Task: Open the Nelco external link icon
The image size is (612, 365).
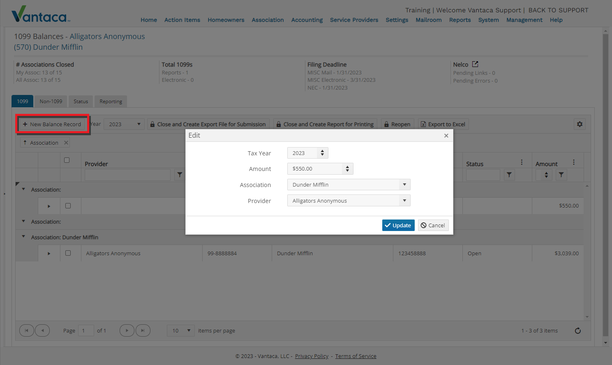Action: 475,64
